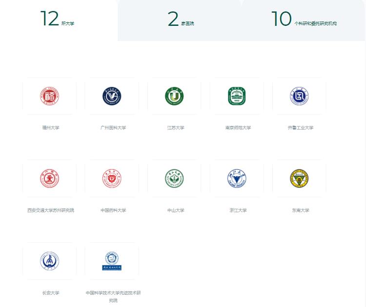366x307 pixels.
Task: Click the 中山大学 green logo
Action: pos(174,178)
